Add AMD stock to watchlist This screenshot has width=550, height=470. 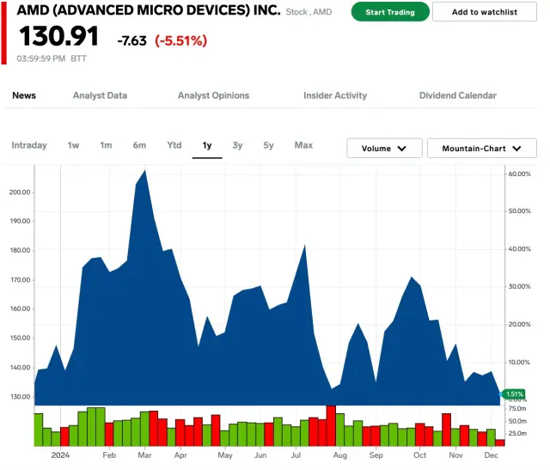[x=484, y=12]
